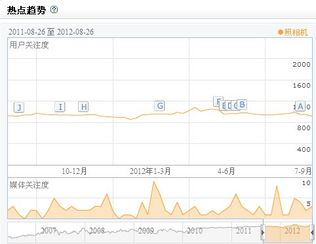Select news marker J on the chart

click(19, 107)
